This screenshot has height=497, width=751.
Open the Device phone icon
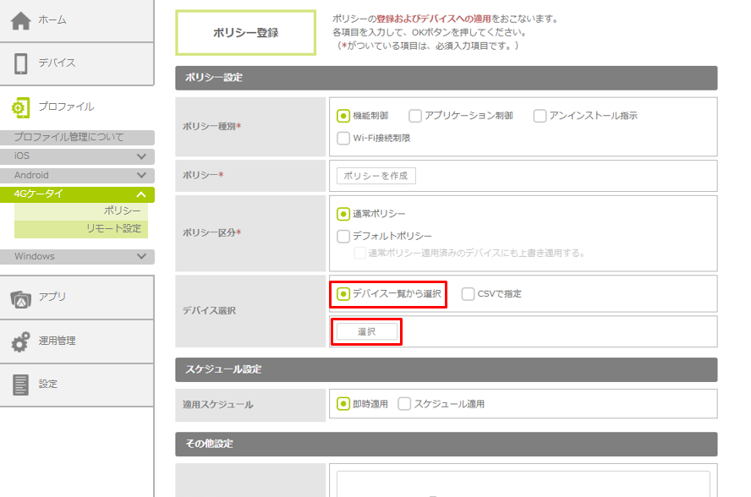pyautogui.click(x=21, y=63)
